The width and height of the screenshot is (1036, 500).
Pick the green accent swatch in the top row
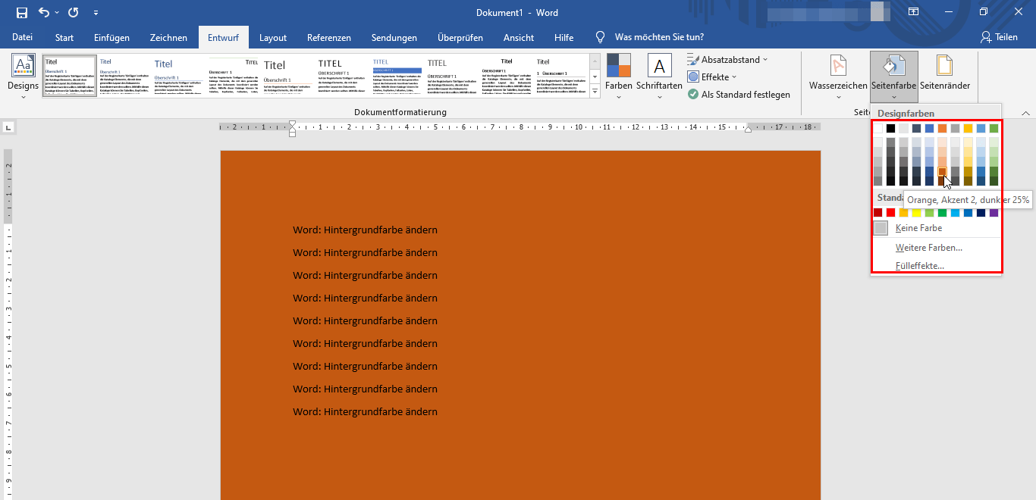[x=994, y=128]
